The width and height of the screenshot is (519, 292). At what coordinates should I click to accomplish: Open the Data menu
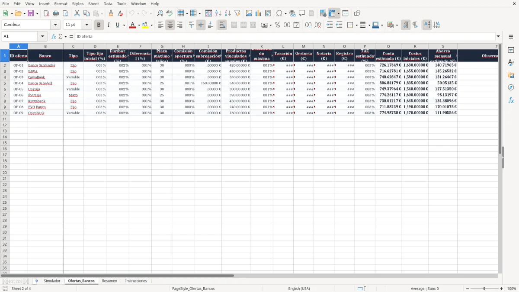pyautogui.click(x=108, y=3)
